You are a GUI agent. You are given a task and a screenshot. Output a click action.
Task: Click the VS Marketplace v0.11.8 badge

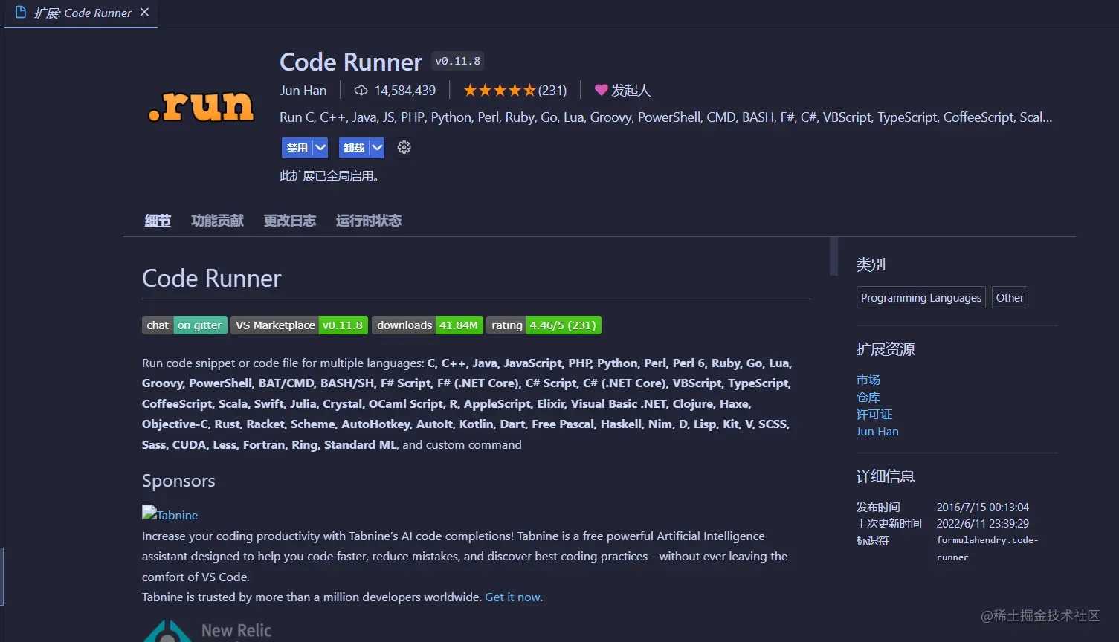pyautogui.click(x=299, y=325)
